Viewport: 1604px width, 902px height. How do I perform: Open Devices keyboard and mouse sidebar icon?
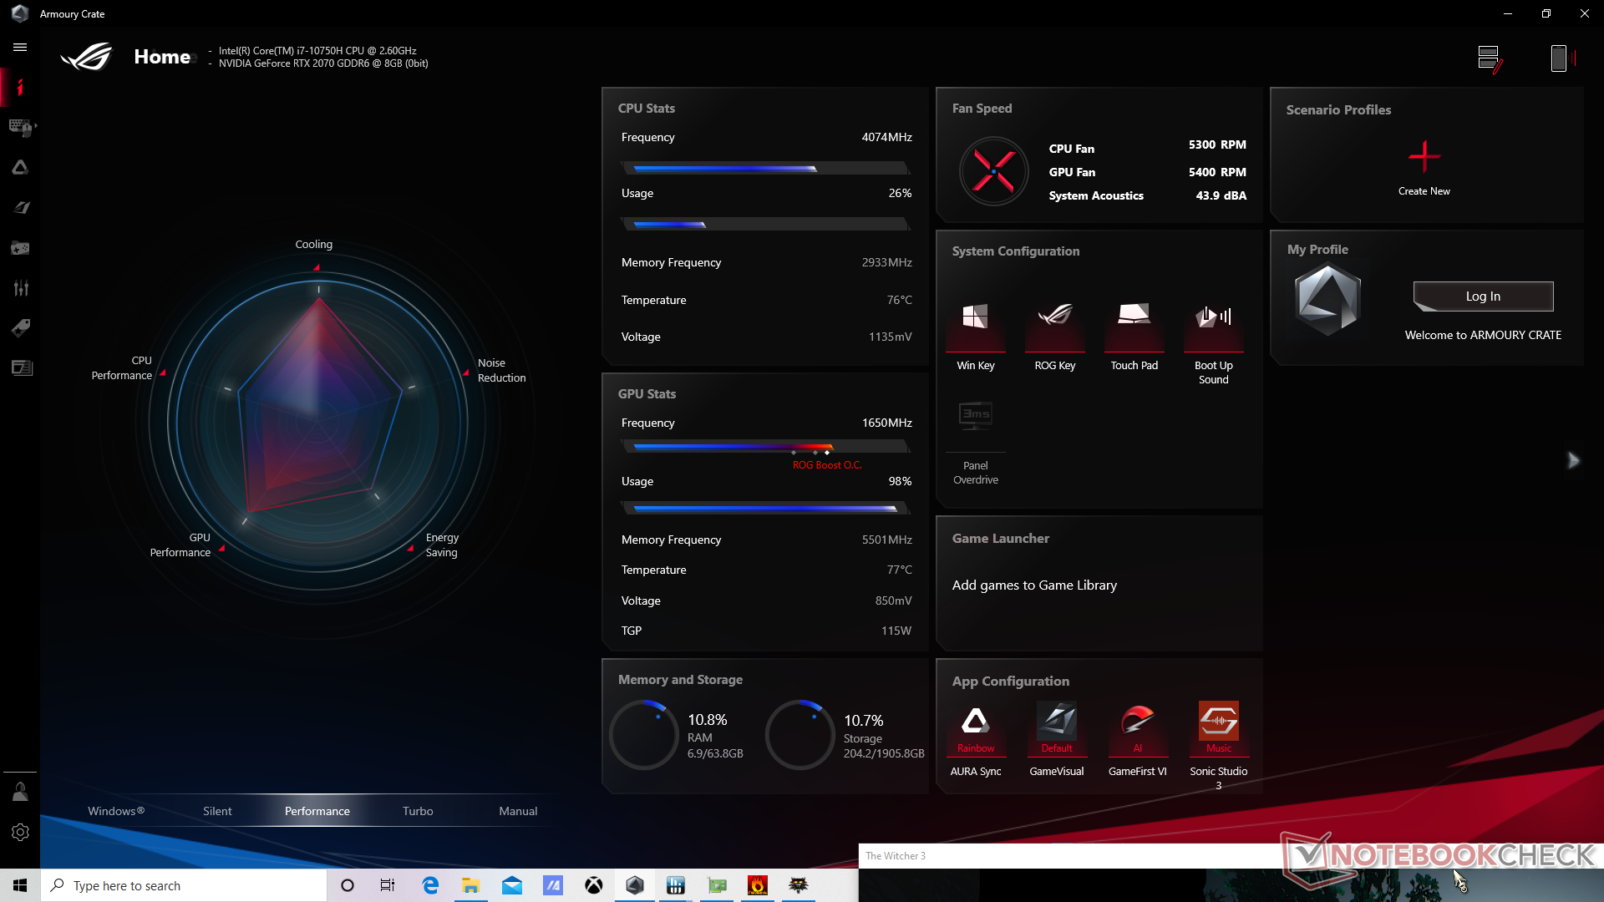tap(21, 127)
